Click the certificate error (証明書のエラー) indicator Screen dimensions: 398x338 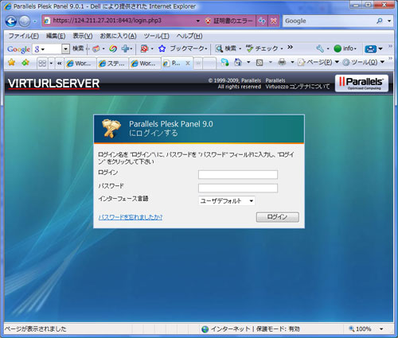[x=228, y=21]
